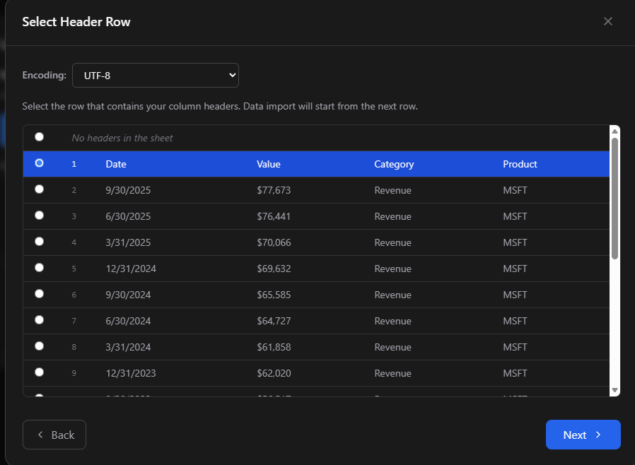Click the Date header cell
This screenshot has width=635, height=465.
[116, 164]
